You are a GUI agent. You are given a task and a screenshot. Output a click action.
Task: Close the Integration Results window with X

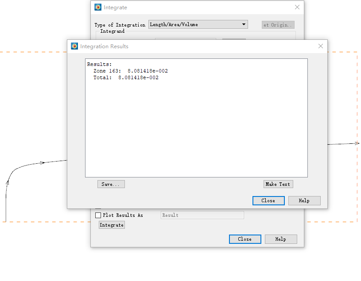click(321, 46)
